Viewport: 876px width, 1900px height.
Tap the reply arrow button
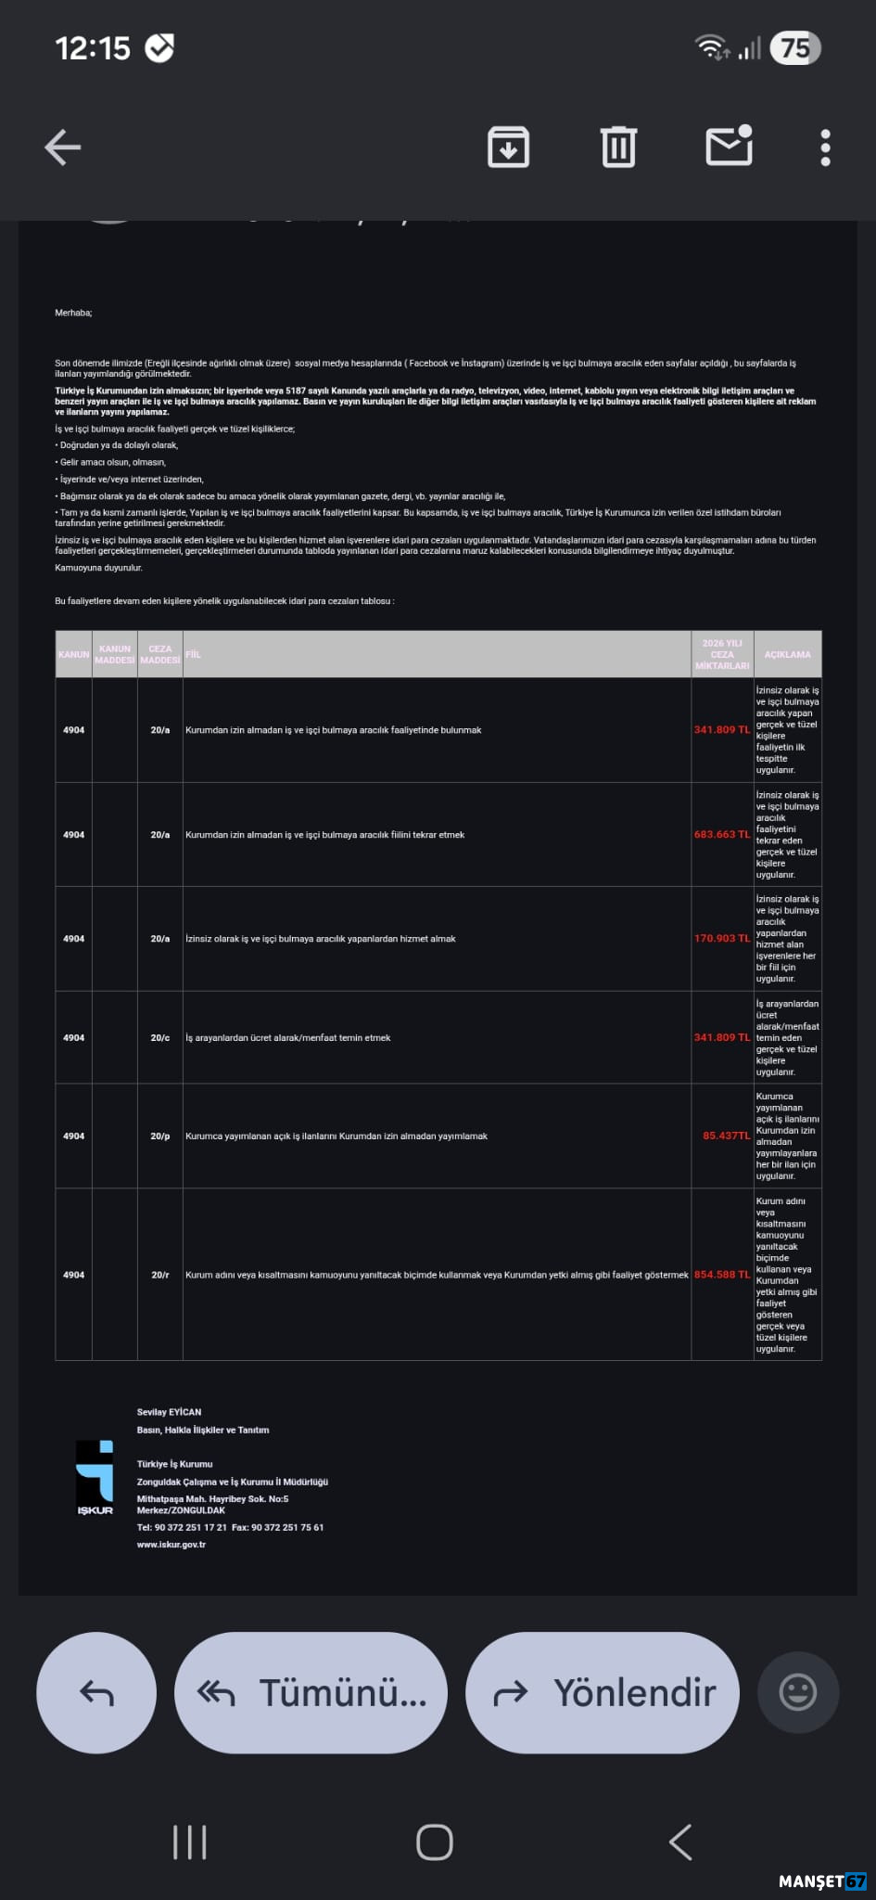click(x=96, y=1693)
